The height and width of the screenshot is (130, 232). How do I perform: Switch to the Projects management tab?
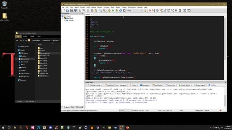67,107
